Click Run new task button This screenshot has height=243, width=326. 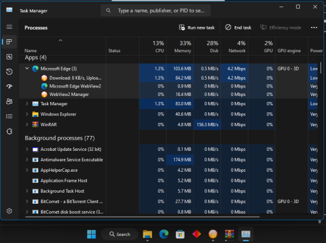pyautogui.click(x=197, y=27)
